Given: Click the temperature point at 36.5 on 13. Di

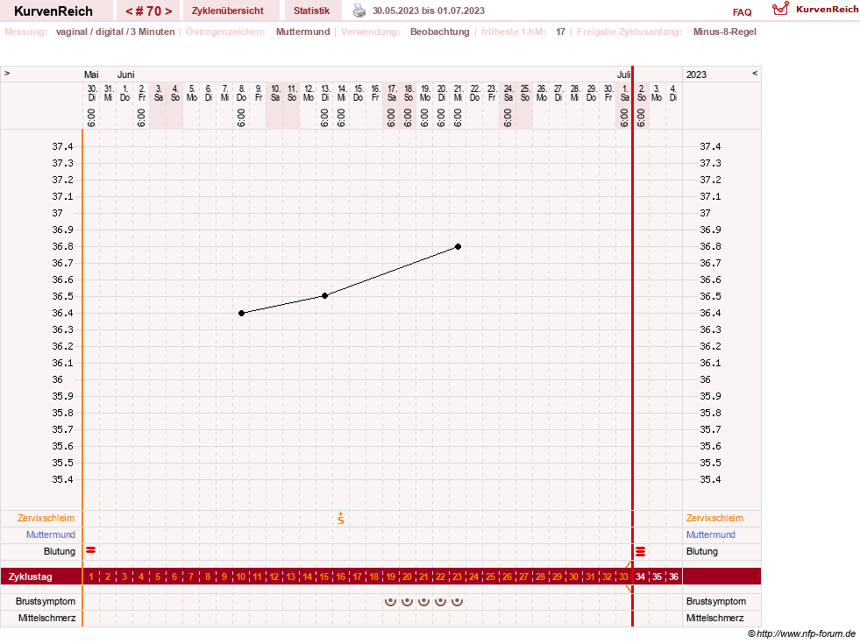Looking at the screenshot, I should pyautogui.click(x=324, y=295).
